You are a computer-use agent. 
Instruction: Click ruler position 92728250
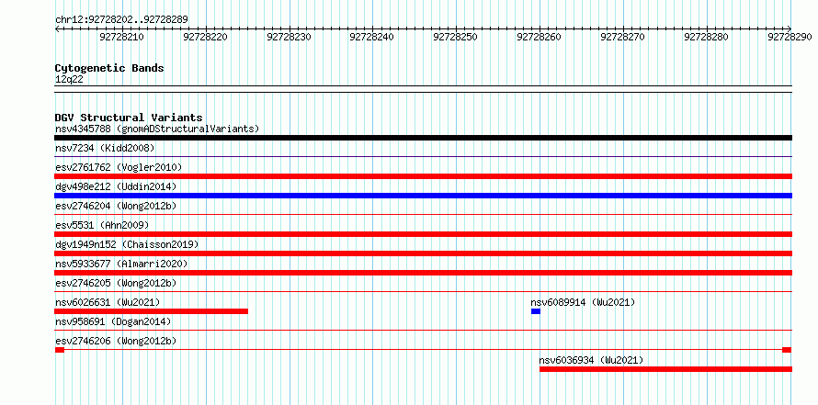click(x=456, y=37)
